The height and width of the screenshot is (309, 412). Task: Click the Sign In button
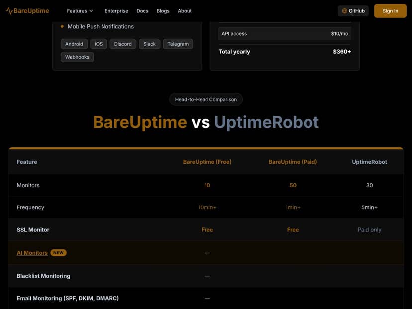[x=390, y=11]
